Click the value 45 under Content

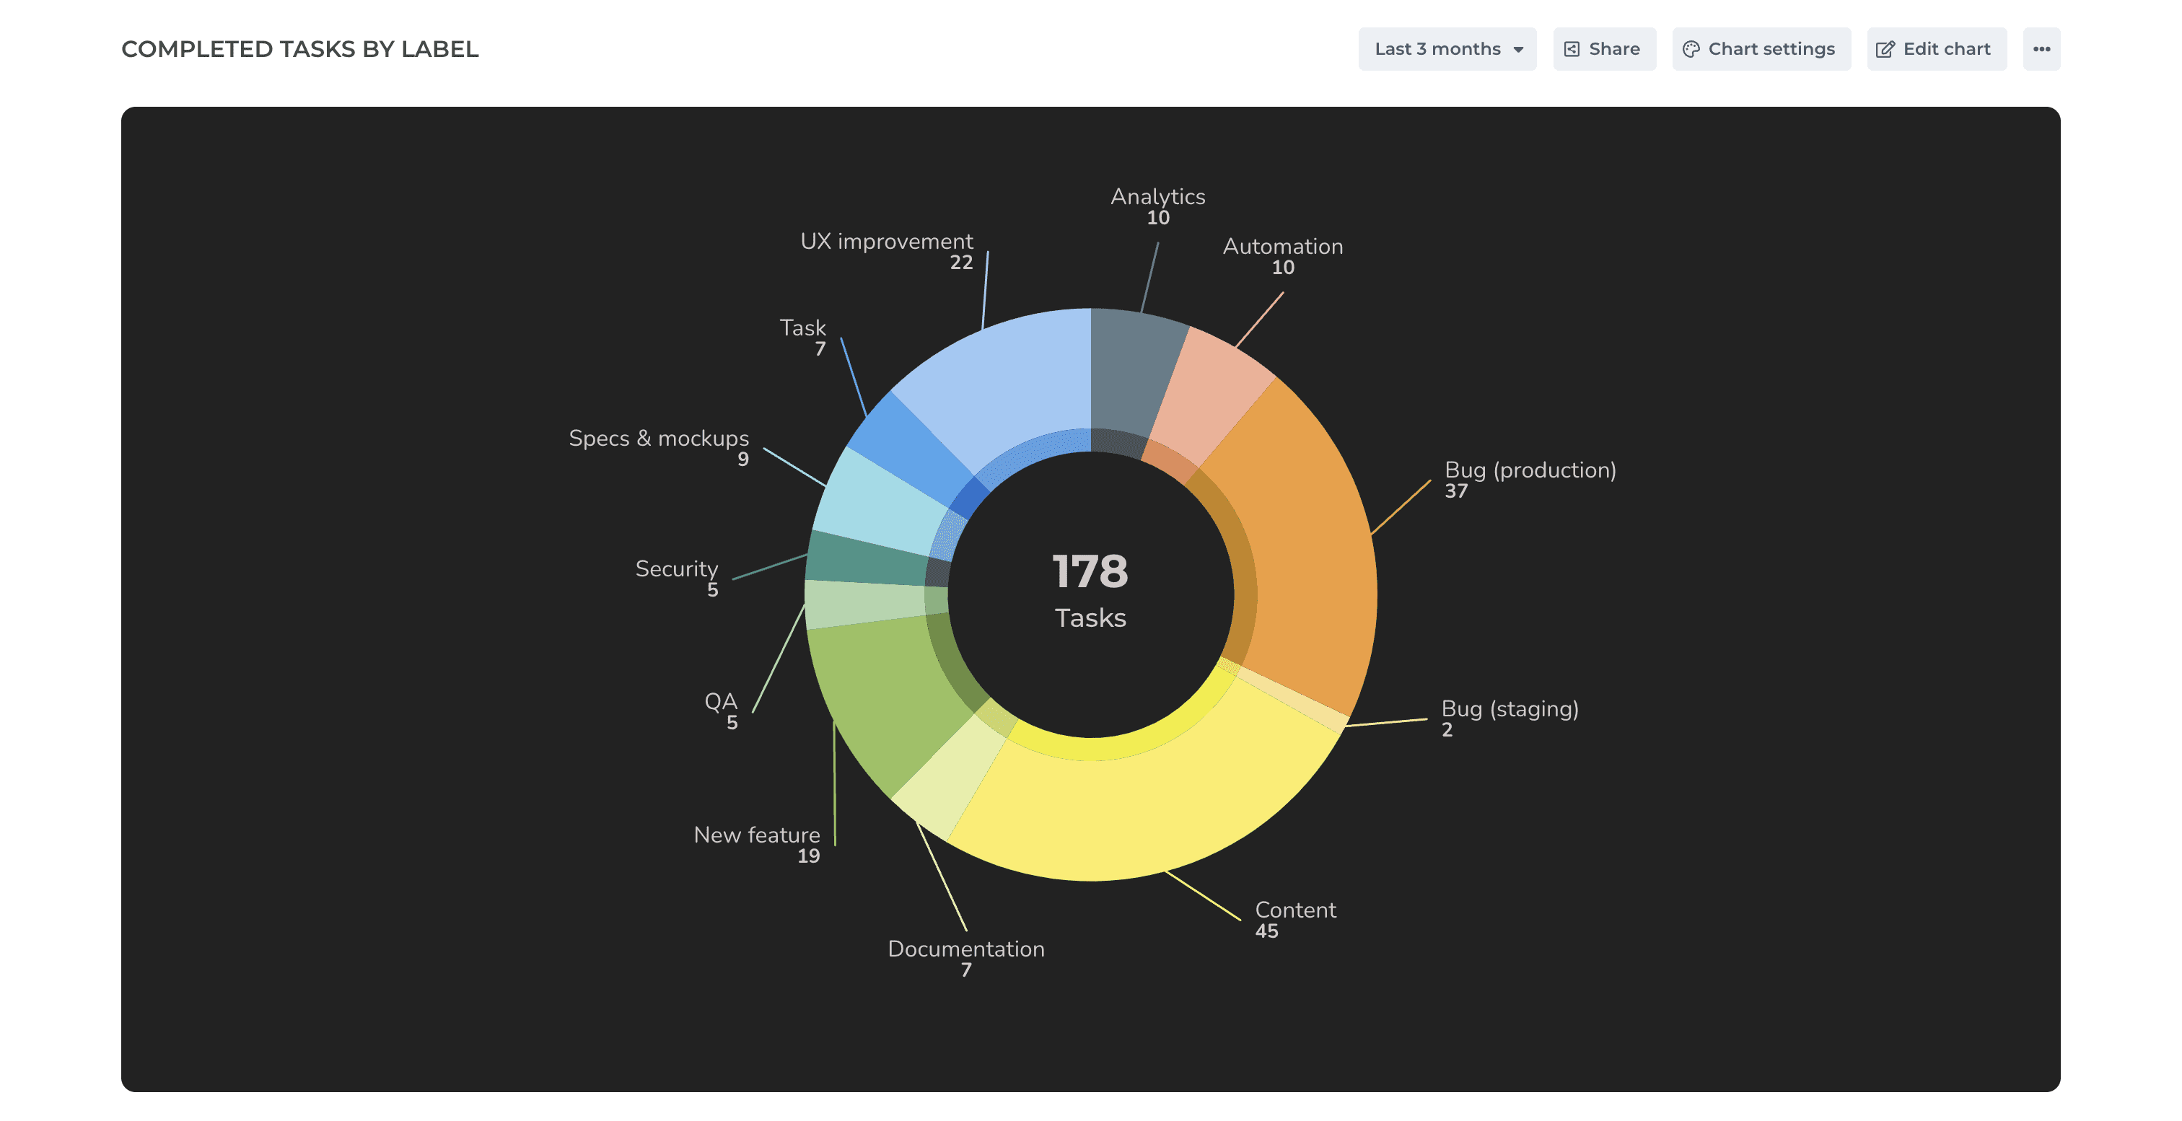point(1266,931)
